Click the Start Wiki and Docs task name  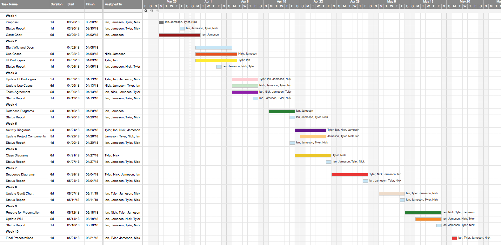[20, 48]
